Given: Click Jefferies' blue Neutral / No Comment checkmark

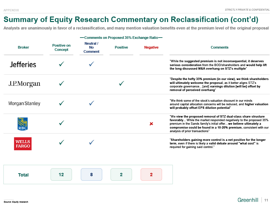Looking at the screenshot, I should (91, 64).
